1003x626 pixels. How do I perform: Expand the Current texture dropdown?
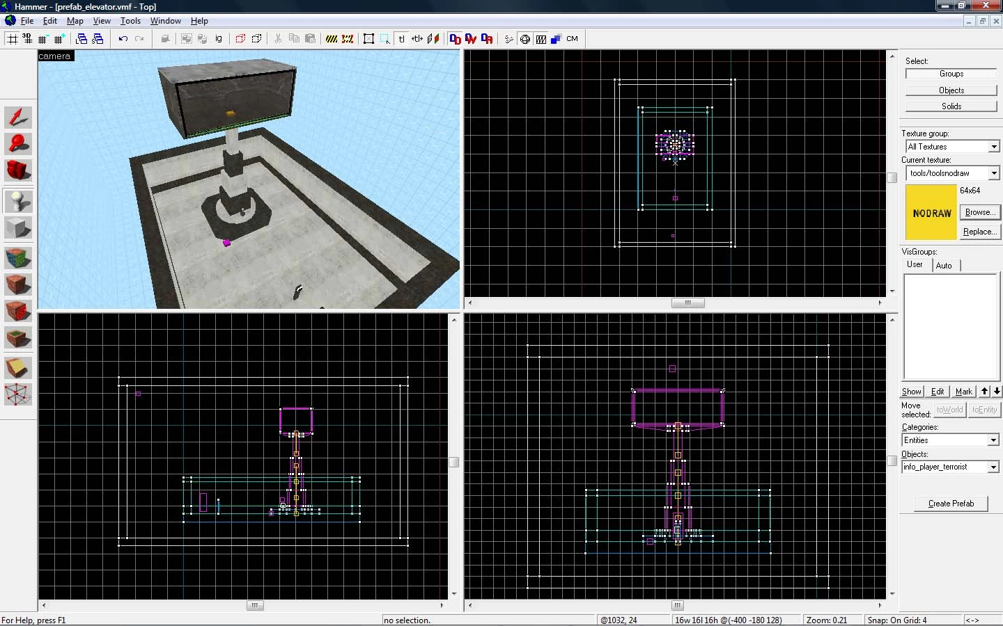click(952, 173)
